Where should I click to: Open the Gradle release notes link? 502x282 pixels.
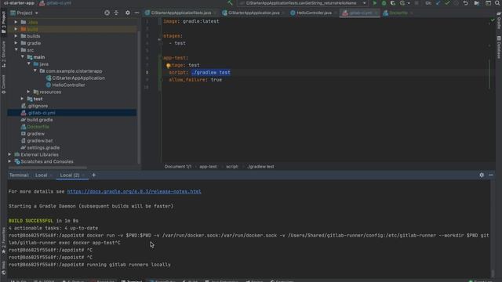click(134, 191)
